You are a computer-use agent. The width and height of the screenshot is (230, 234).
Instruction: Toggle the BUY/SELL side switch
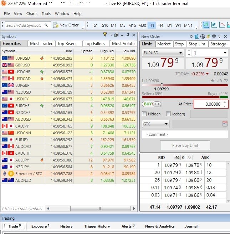click(152, 104)
